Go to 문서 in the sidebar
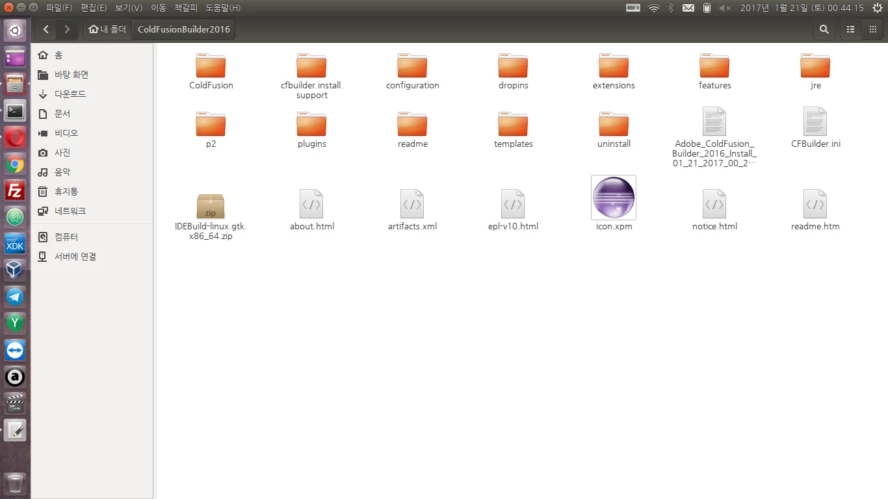The image size is (888, 499). pyautogui.click(x=92, y=114)
